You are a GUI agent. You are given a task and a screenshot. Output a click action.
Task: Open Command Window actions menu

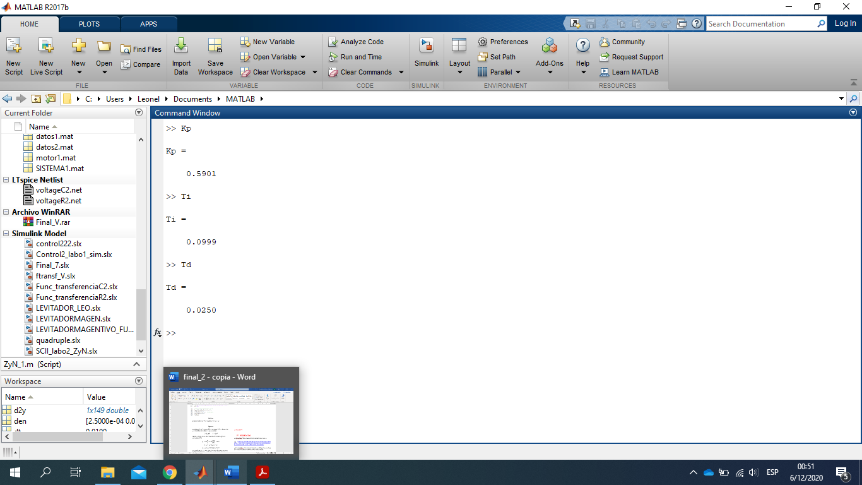[x=853, y=112]
